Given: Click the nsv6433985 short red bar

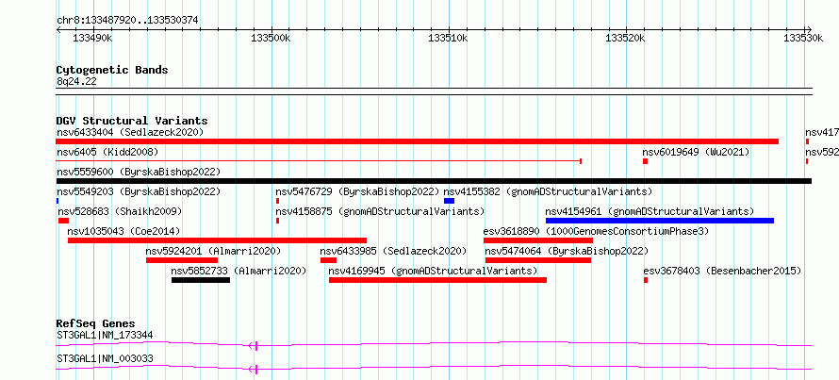Looking at the screenshot, I should 329,260.
